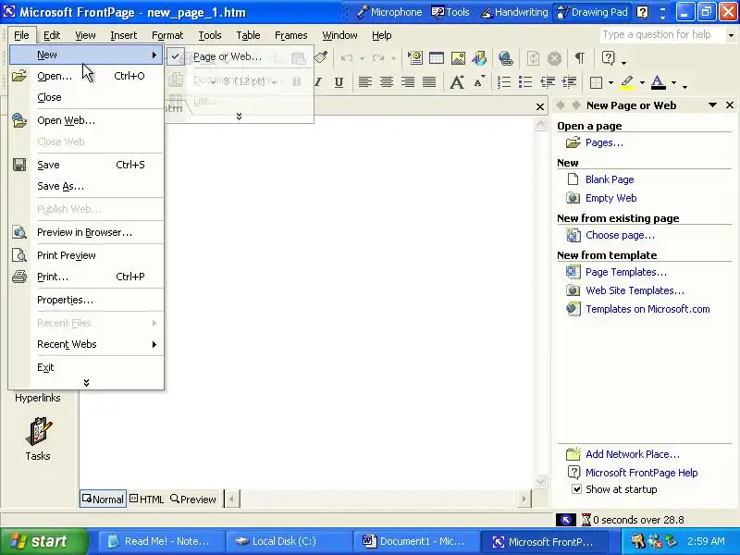Open the help question box dropdown
Viewport: 740px width, 555px height.
[731, 35]
